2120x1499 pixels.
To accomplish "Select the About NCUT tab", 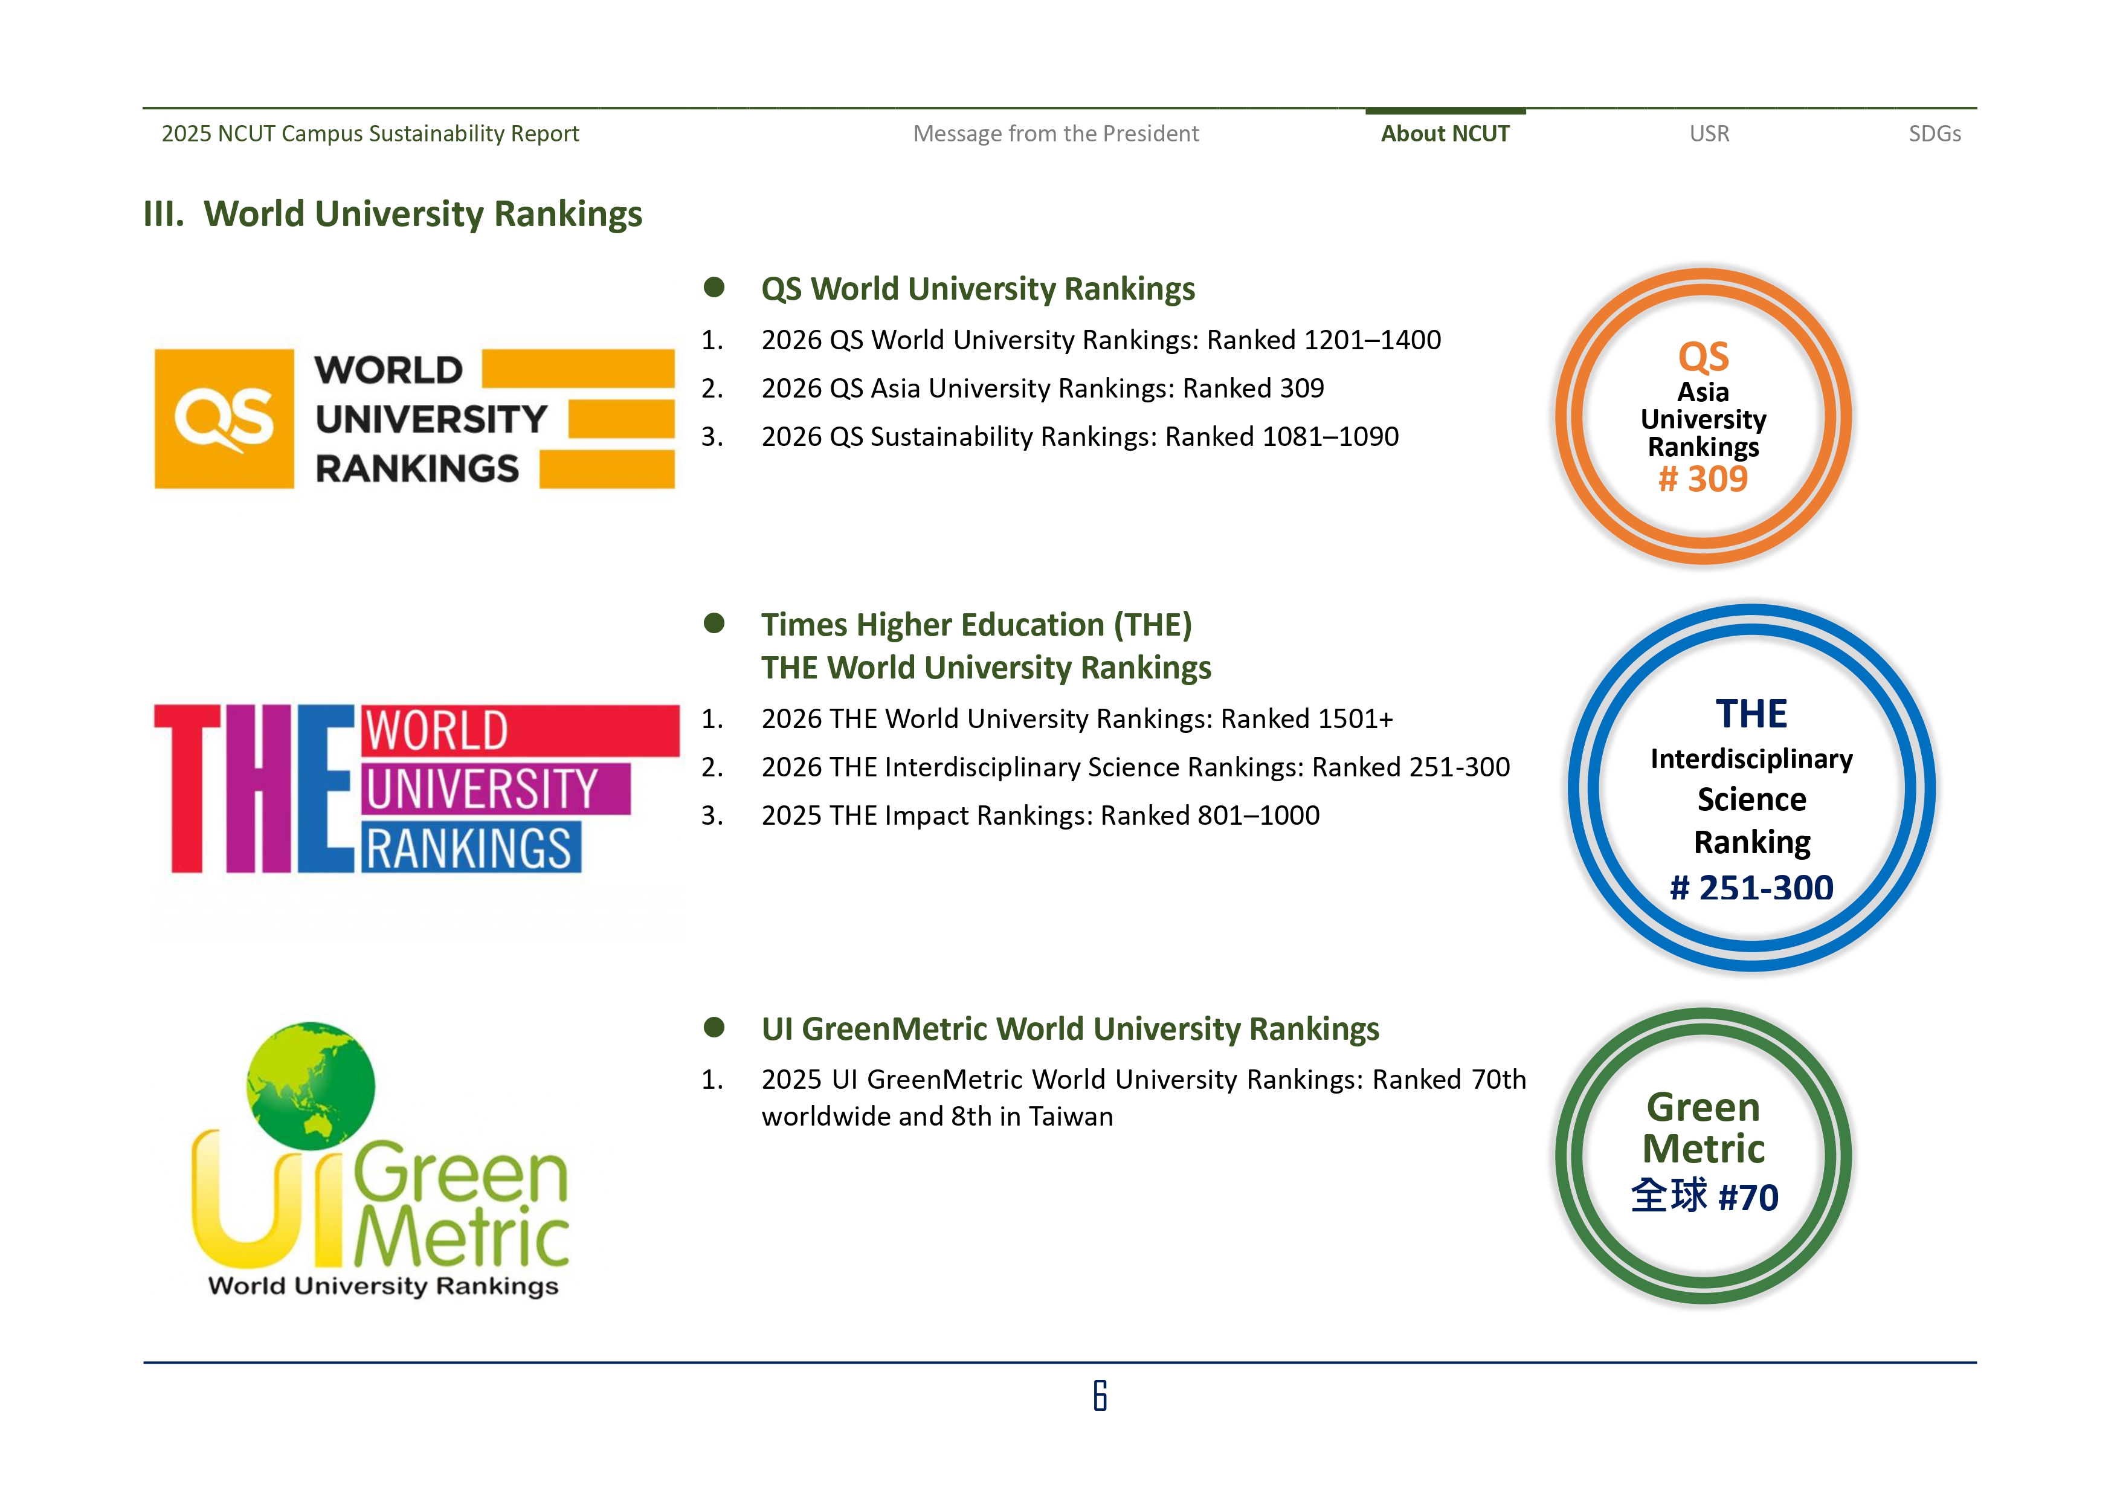I will click(x=1445, y=134).
